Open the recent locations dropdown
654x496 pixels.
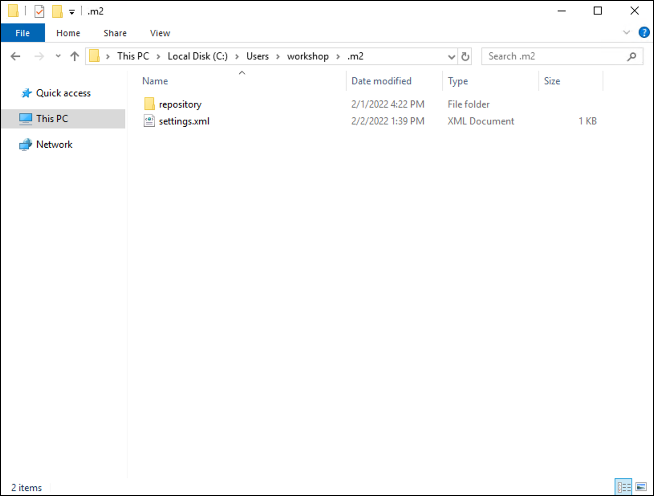(58, 57)
